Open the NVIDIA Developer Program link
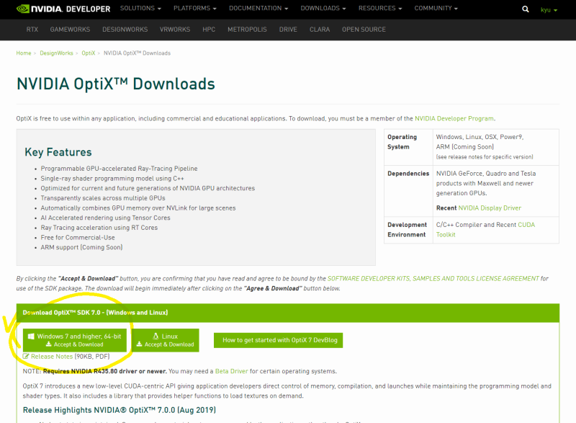576x423 pixels. [x=454, y=119]
